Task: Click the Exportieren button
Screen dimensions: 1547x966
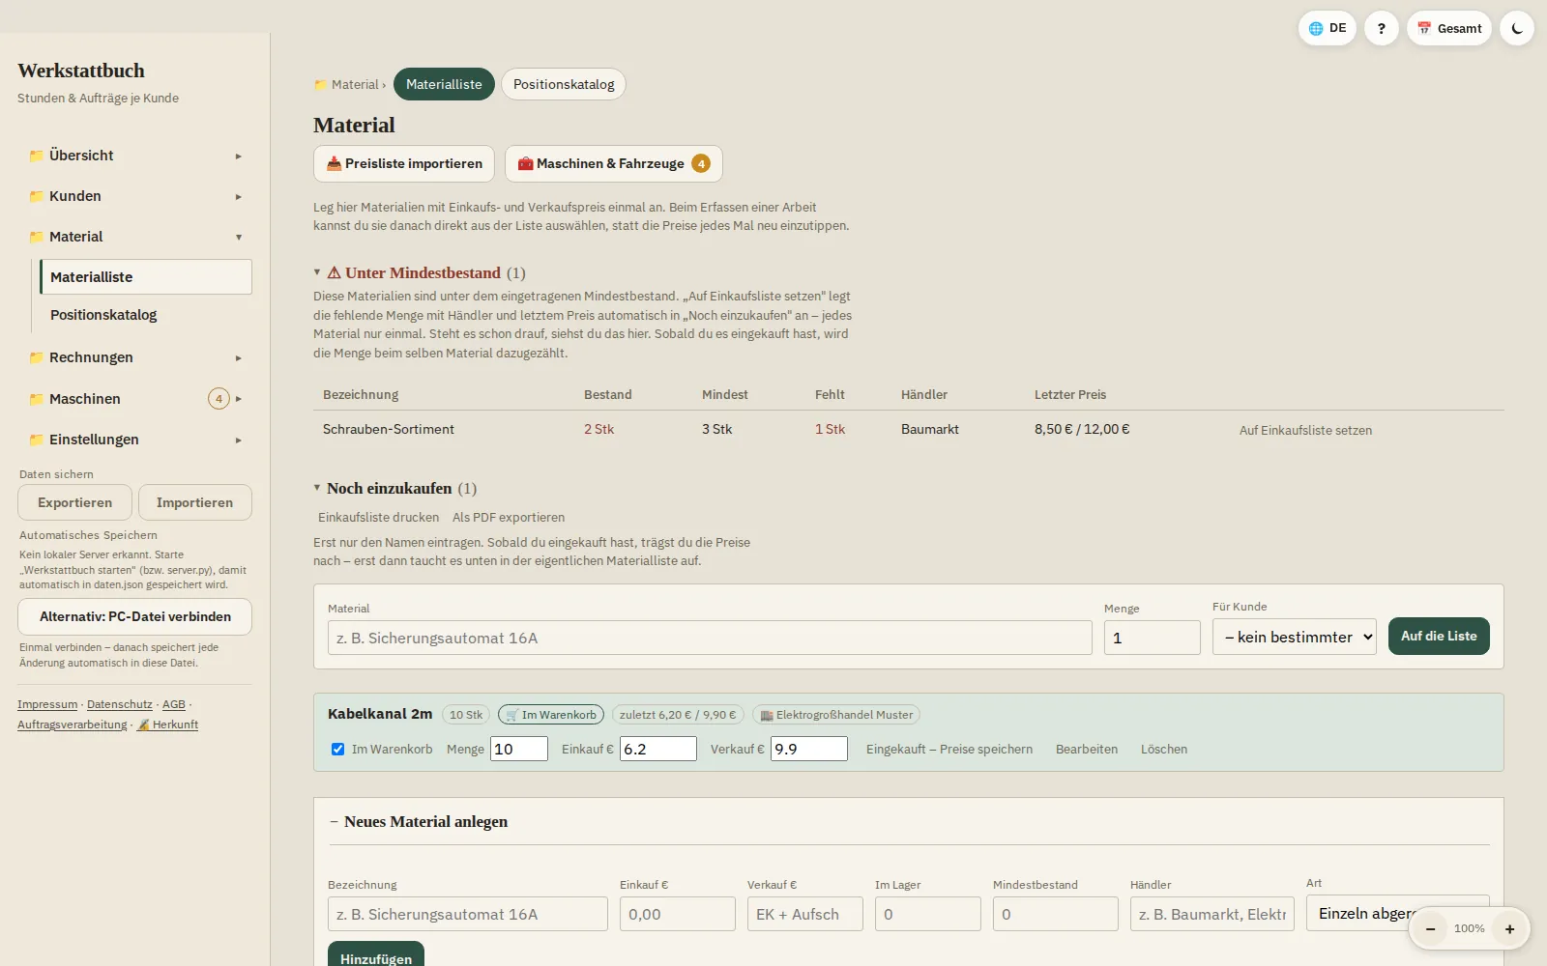Action: [x=74, y=502]
